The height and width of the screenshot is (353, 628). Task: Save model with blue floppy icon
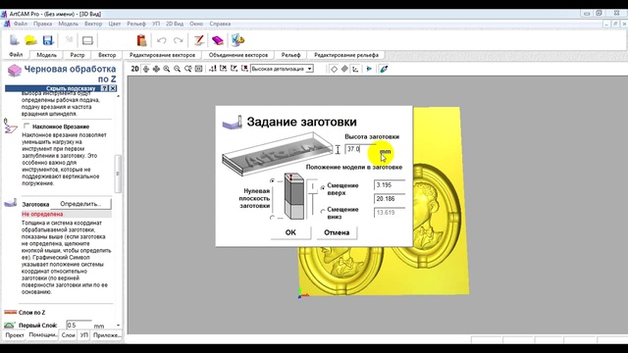pyautogui.click(x=48, y=40)
